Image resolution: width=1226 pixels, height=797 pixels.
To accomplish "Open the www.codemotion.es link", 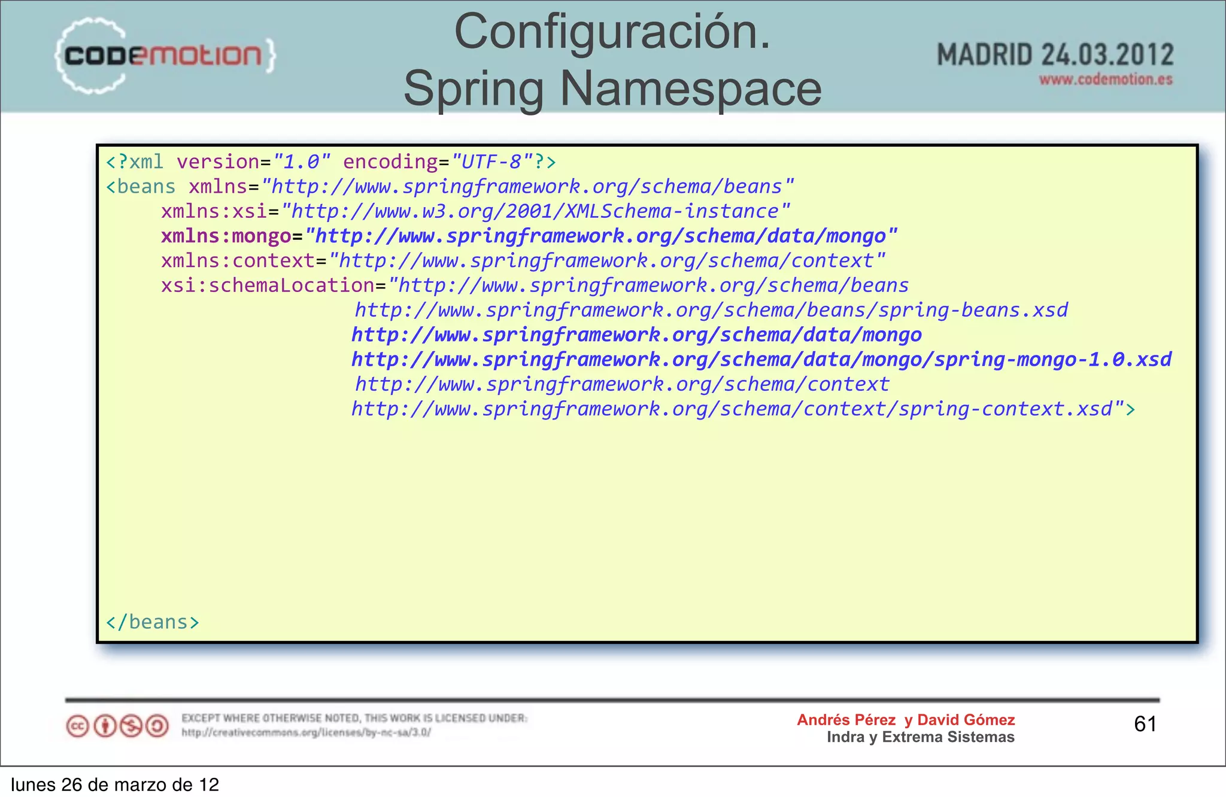I will 1106,79.
